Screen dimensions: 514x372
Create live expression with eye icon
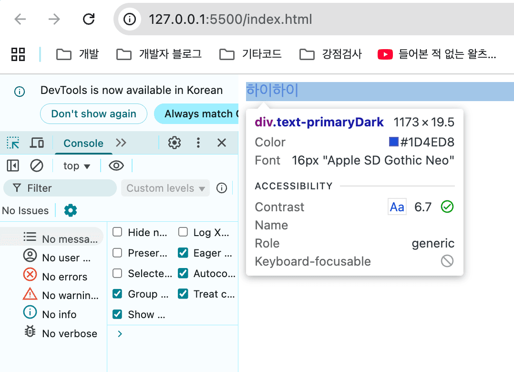coord(116,165)
